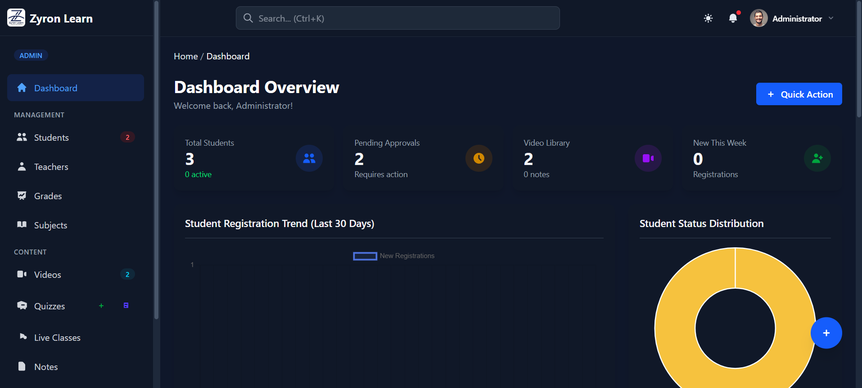Click the "Requires action" text
The image size is (862, 388).
[x=381, y=174]
